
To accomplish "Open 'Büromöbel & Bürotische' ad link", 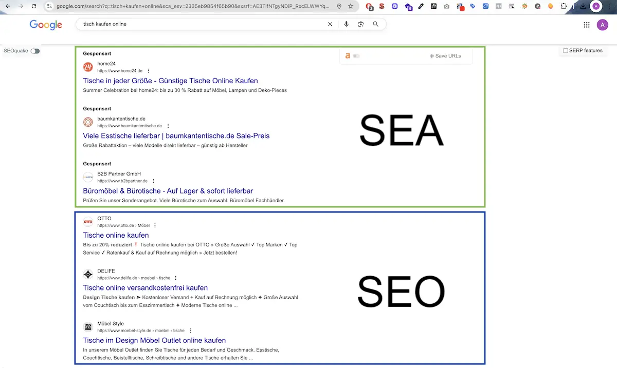I will 168,191.
